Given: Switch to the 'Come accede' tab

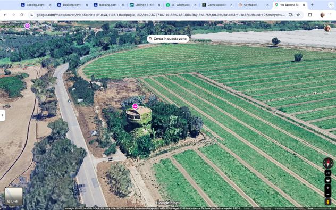Looking at the screenshot, I should point(217,5).
